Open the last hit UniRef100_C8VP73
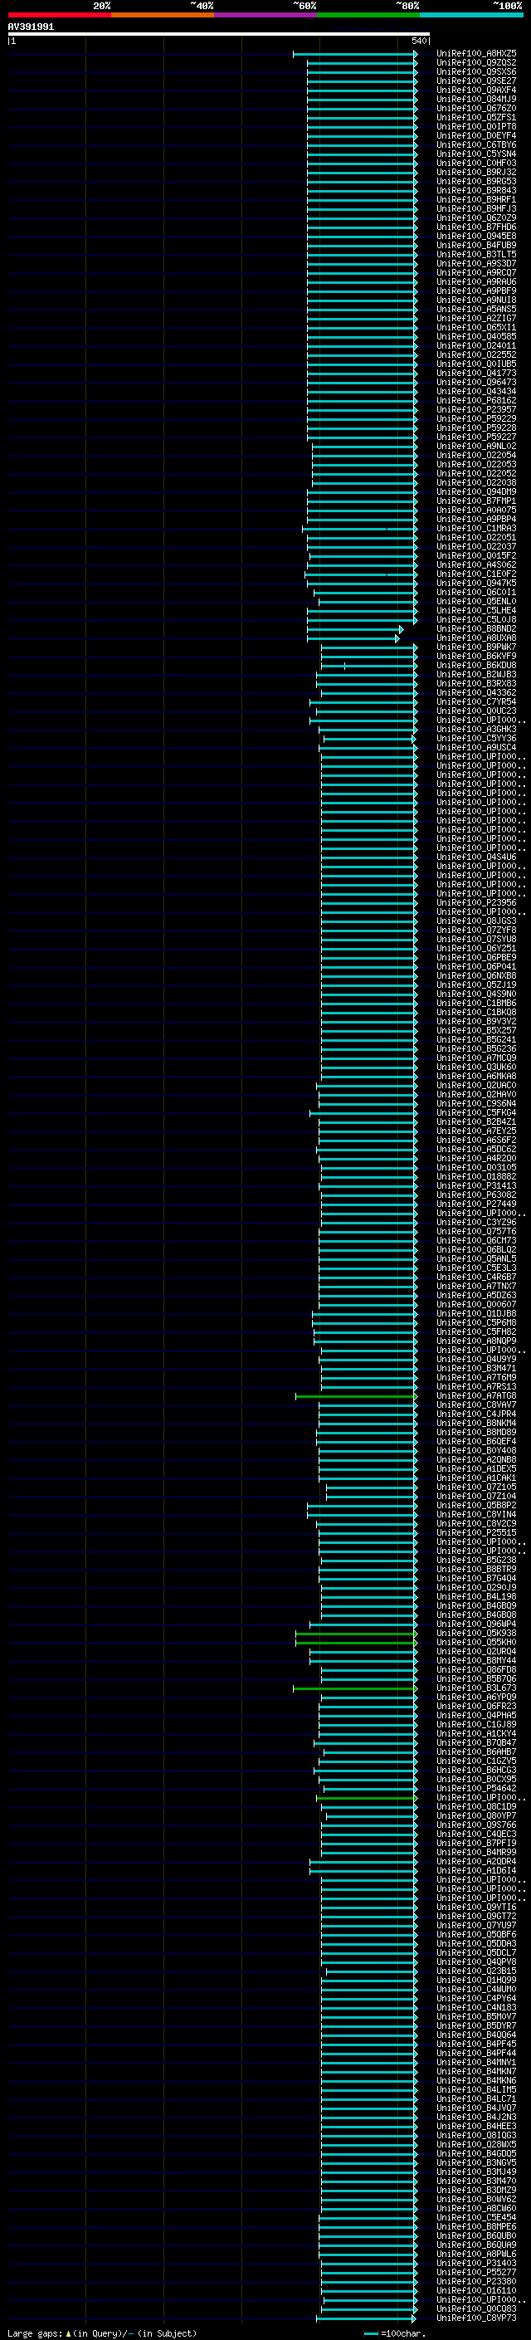Viewport: 531px width, 2340px height. pos(476,2318)
